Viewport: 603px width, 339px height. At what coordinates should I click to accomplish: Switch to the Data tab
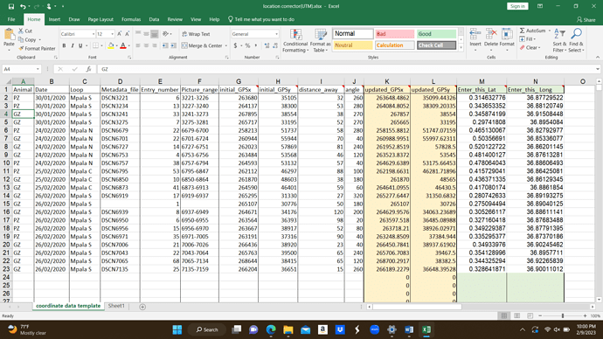(x=154, y=19)
